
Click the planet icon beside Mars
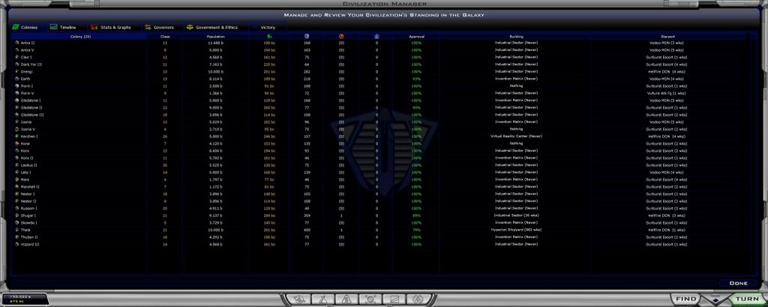17,180
